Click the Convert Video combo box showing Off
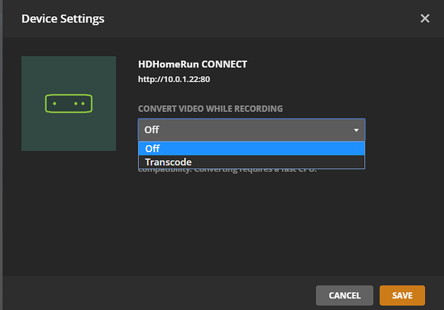444x310 pixels. (245, 130)
